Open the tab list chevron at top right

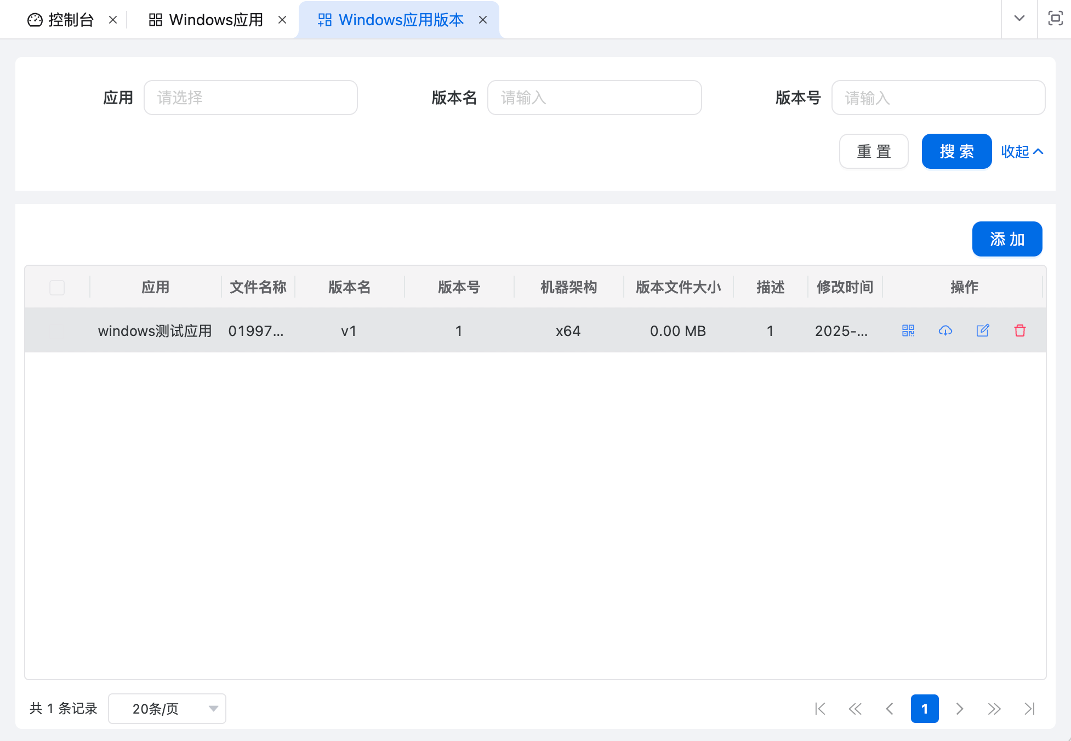click(1018, 19)
